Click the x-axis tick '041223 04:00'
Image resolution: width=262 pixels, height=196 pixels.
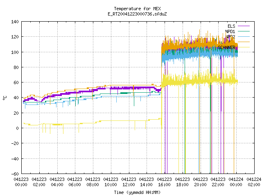pos(57,182)
